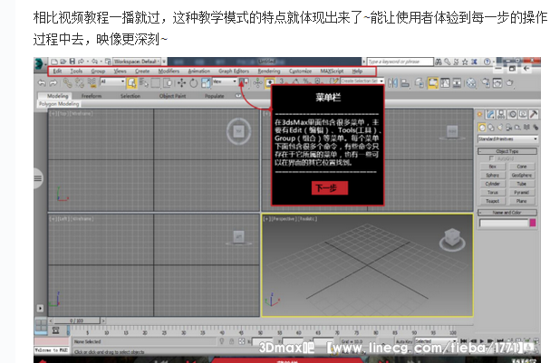550x363 pixels.
Task: Open the Group menu
Action: click(98, 72)
